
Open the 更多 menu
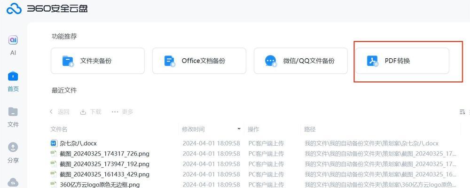tap(122, 112)
